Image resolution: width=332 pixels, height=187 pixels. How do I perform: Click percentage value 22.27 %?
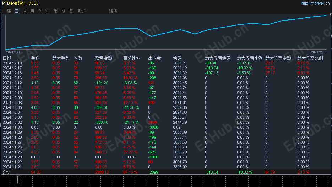point(130,152)
